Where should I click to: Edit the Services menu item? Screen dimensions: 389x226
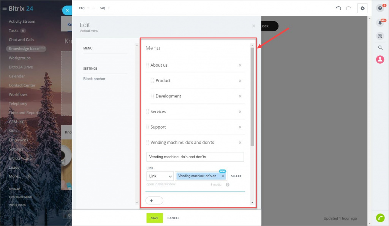(x=158, y=111)
